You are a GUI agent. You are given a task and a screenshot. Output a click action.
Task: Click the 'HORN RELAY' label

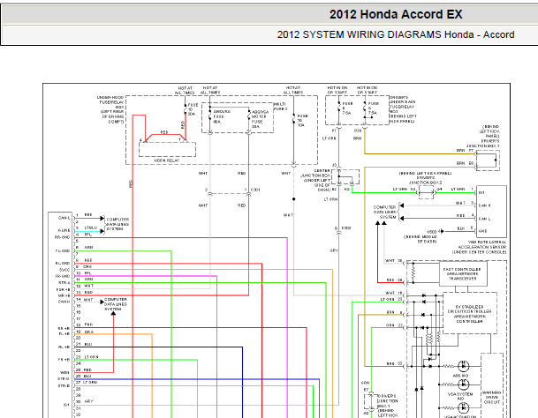(167, 160)
